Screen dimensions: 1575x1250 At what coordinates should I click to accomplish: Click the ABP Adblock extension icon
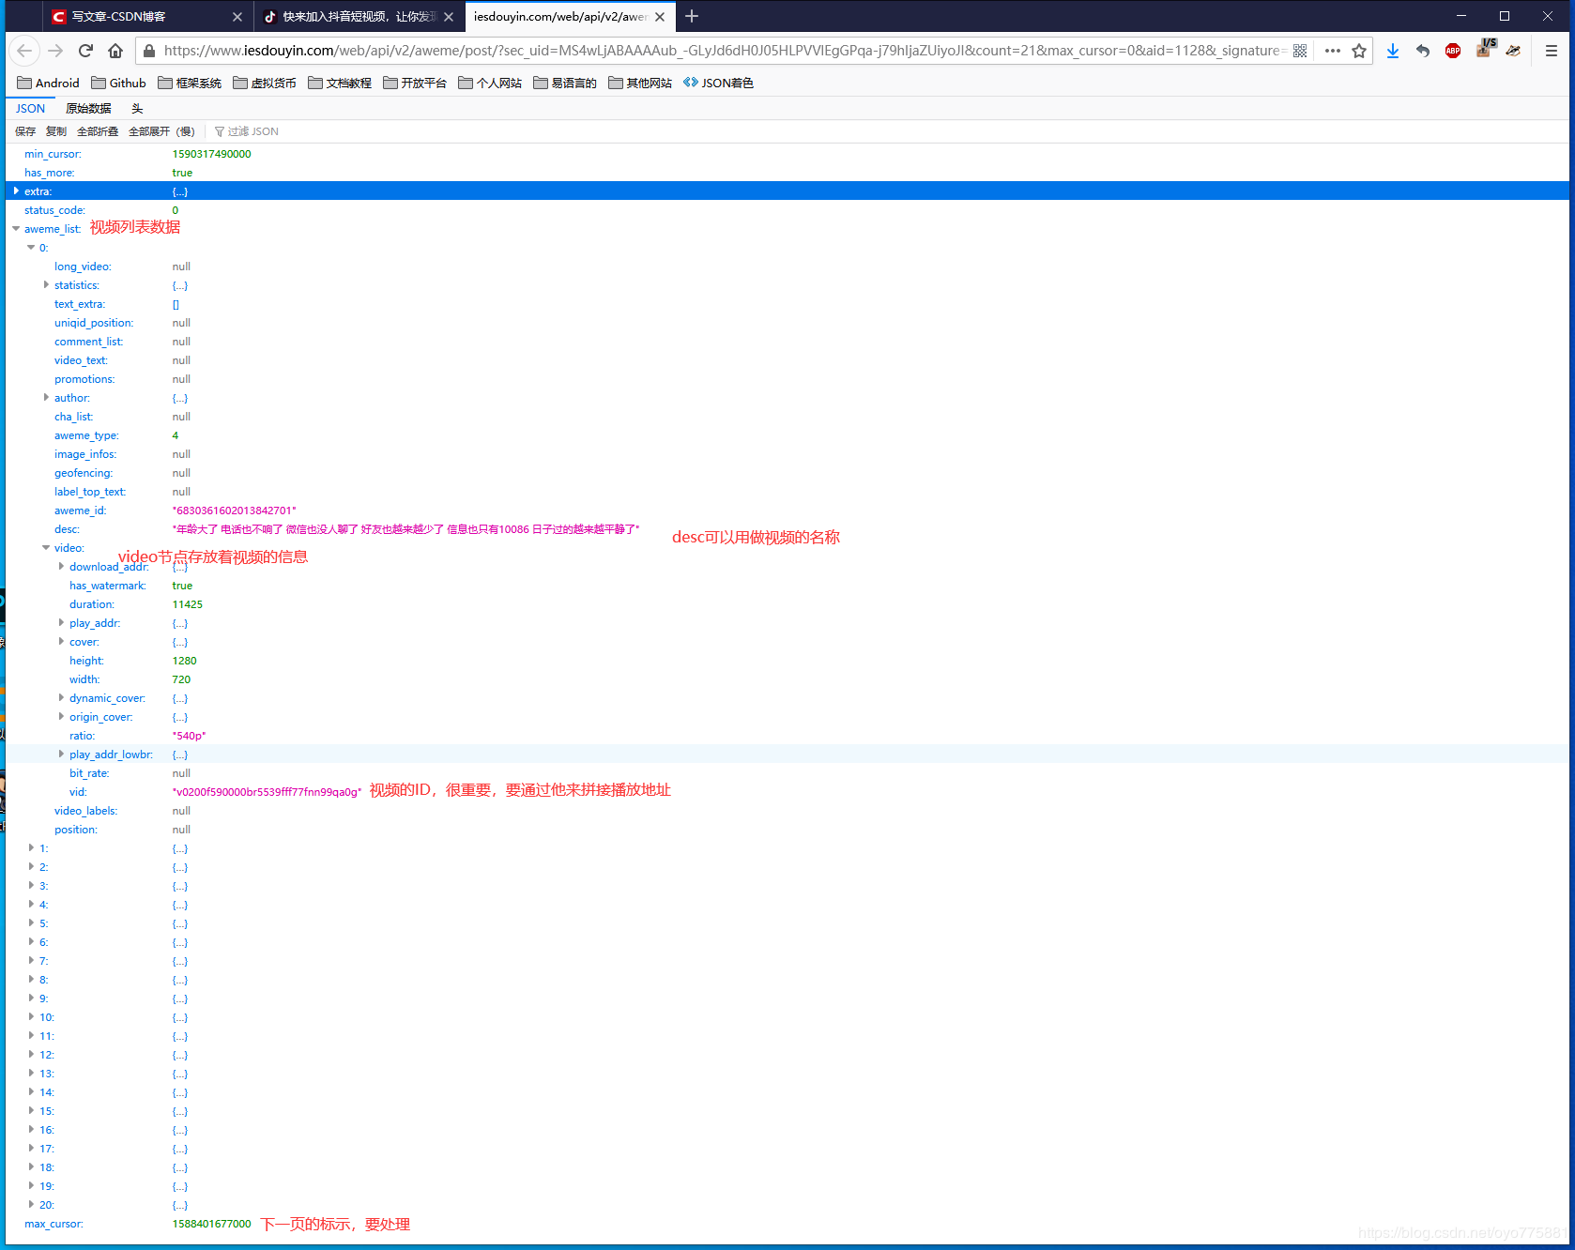pos(1452,51)
